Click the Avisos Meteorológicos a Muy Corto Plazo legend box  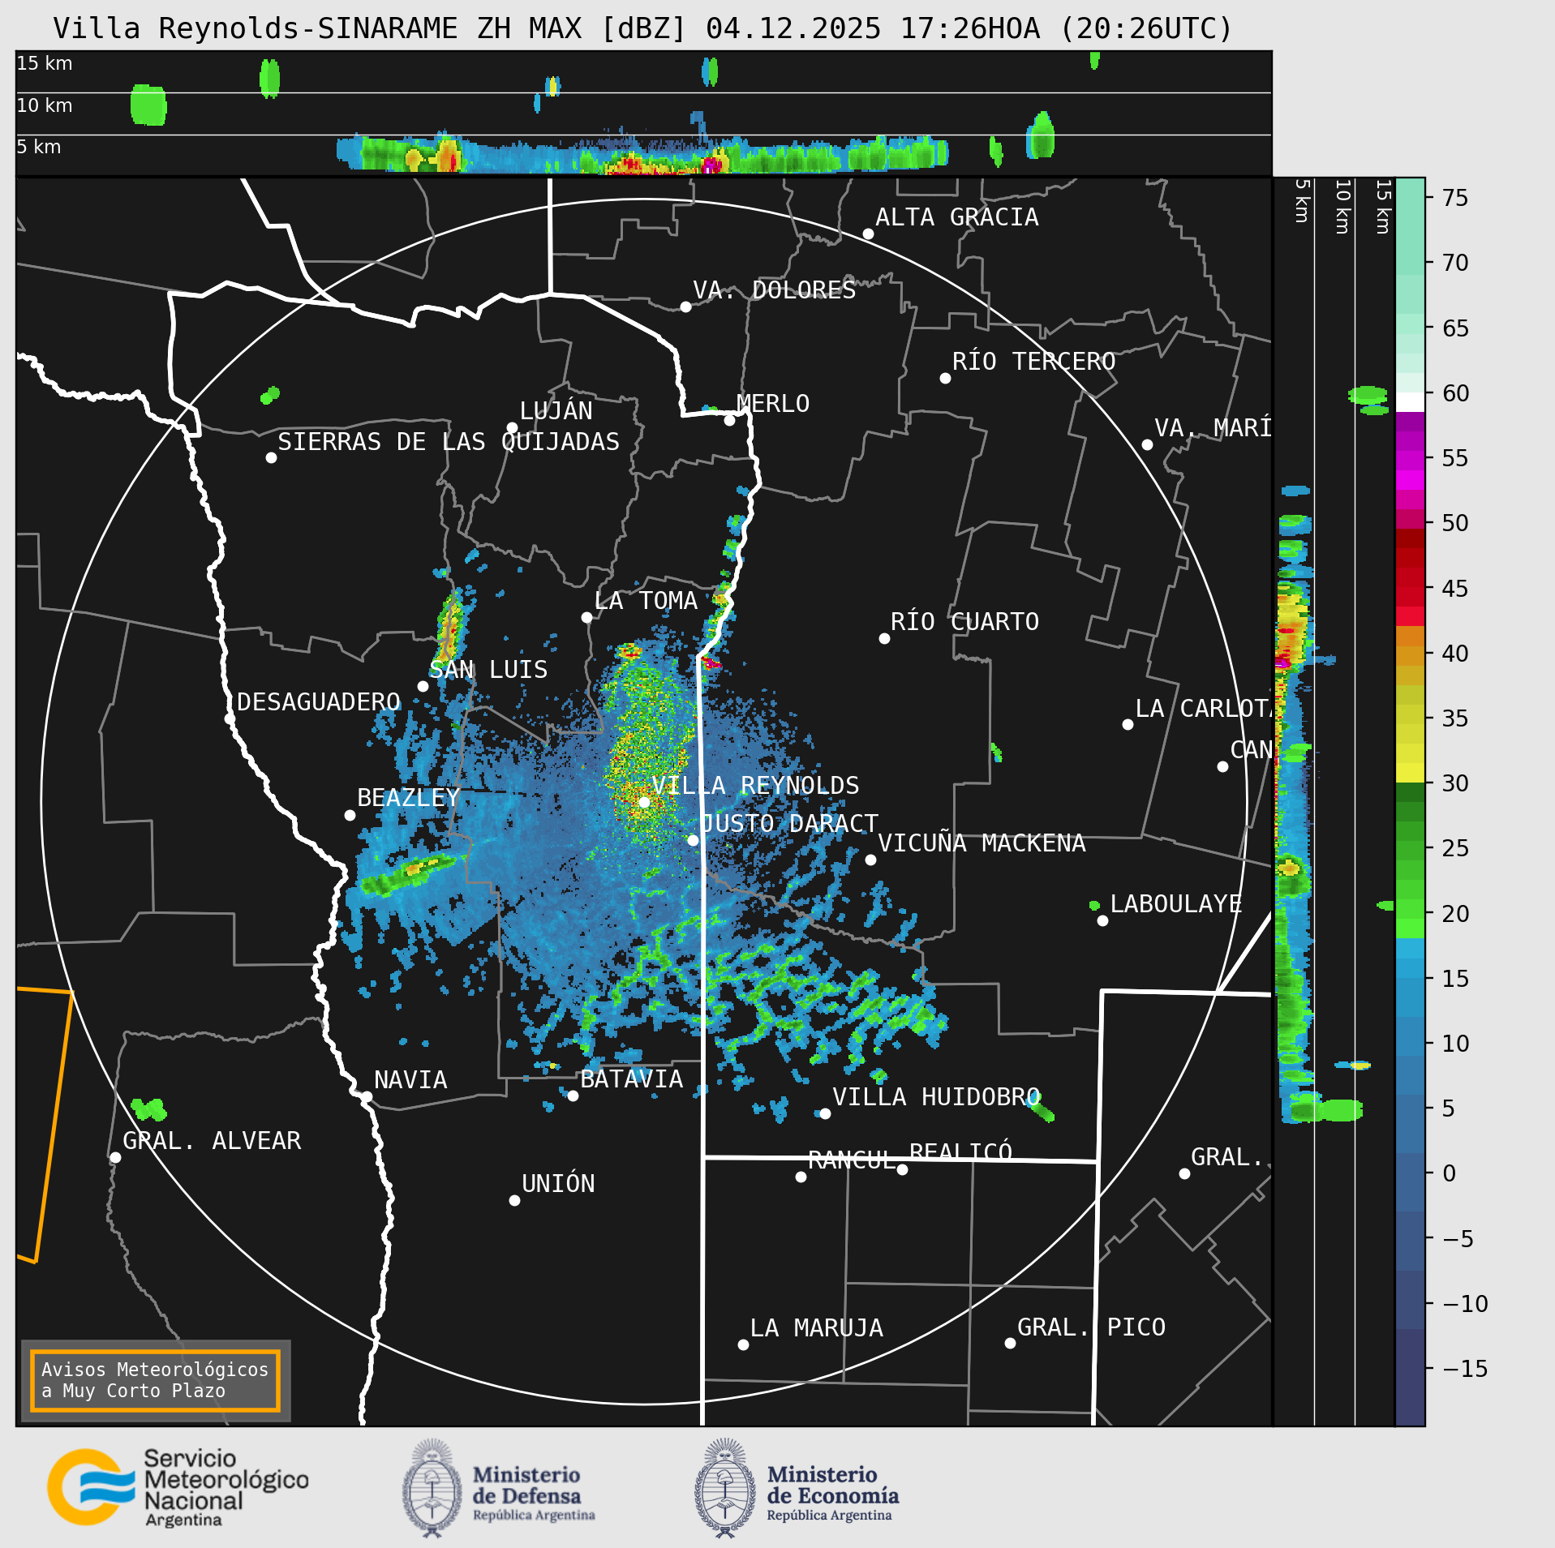[x=155, y=1380]
